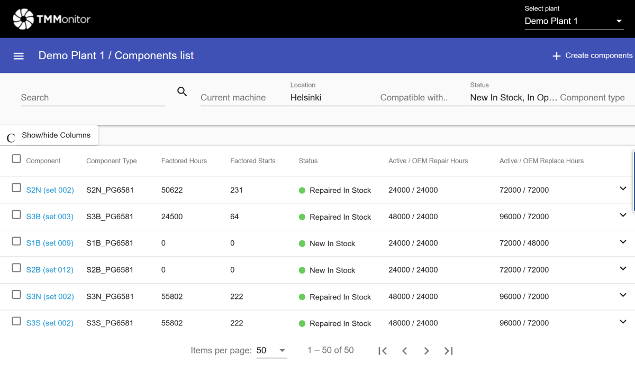Open the hamburger navigation menu

point(19,56)
